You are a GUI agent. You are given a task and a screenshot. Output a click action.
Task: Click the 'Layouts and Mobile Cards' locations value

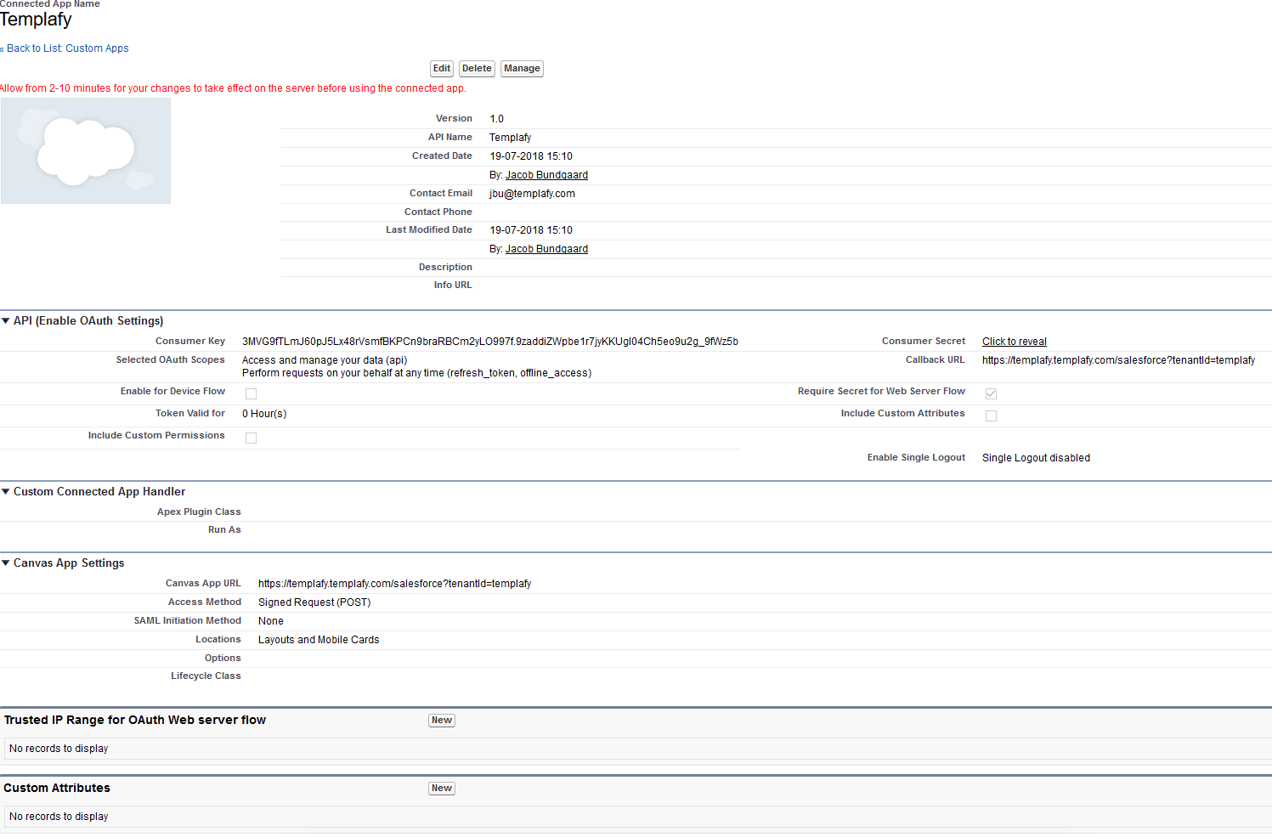click(x=319, y=640)
